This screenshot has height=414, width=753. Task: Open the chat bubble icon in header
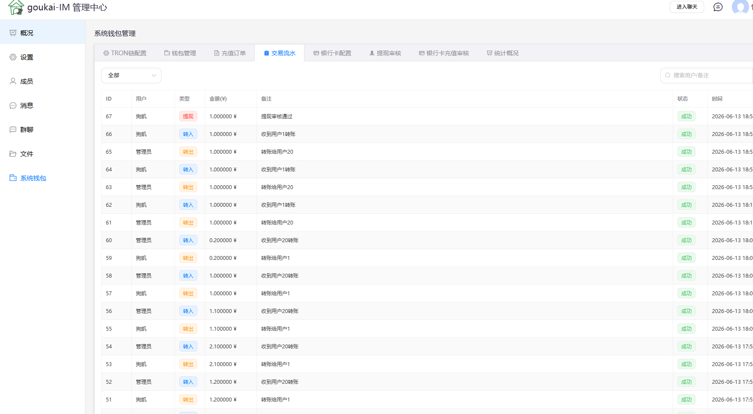[x=718, y=7]
